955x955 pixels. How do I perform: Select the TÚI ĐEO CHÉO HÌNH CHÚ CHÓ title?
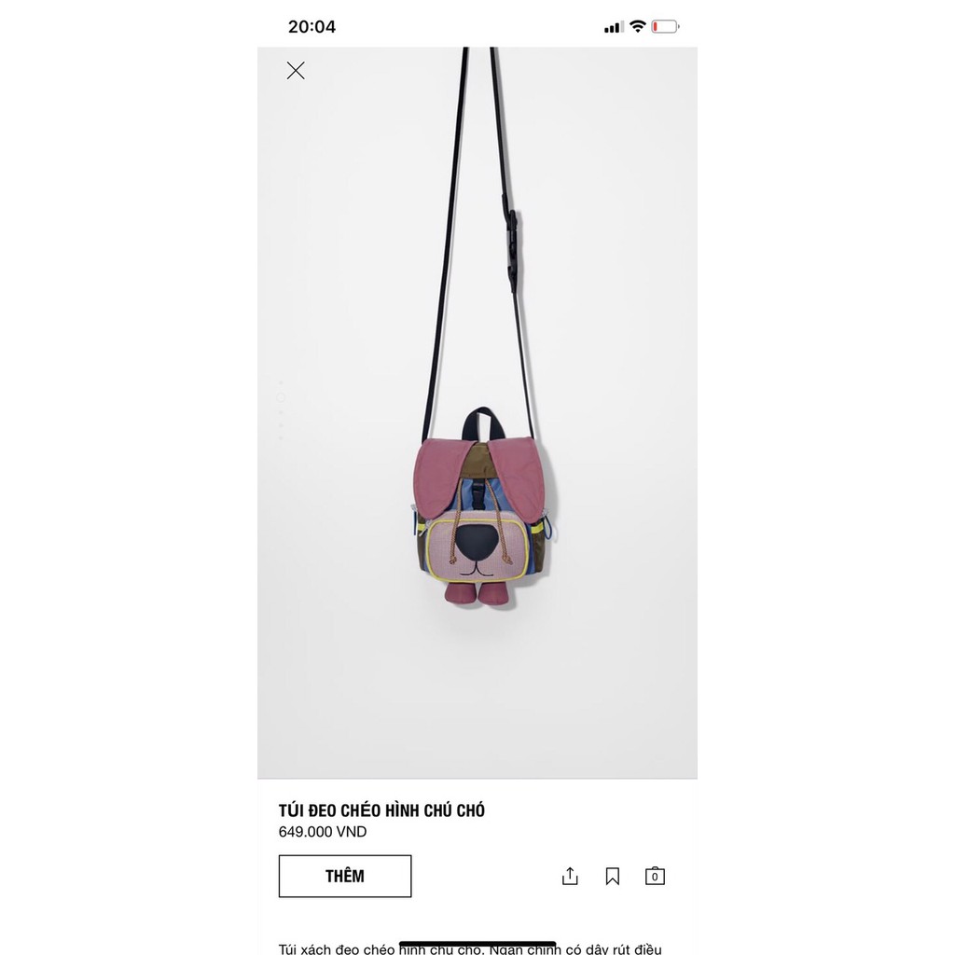pyautogui.click(x=381, y=810)
